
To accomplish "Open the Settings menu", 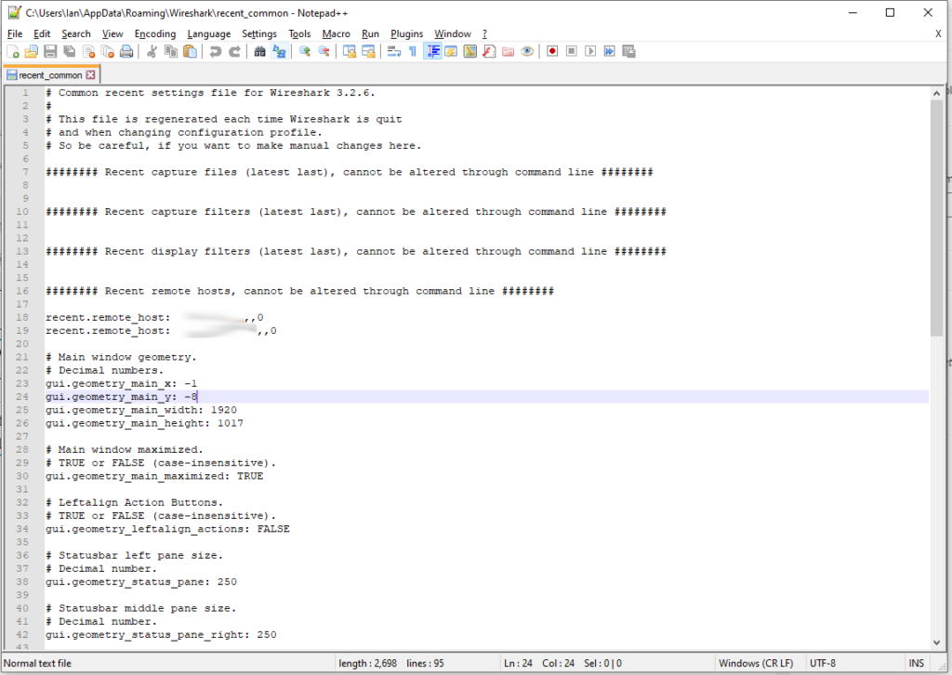I will click(x=259, y=34).
